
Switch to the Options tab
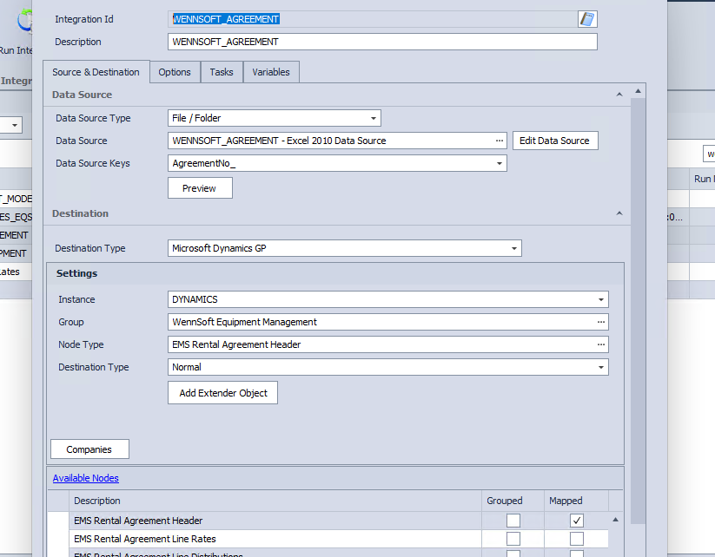coord(175,72)
